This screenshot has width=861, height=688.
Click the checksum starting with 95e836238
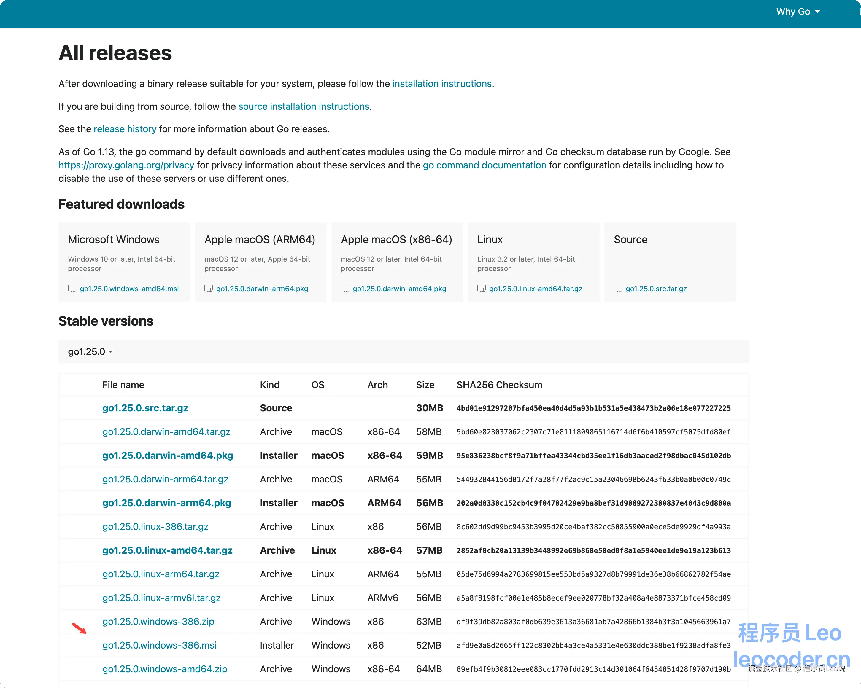point(594,456)
